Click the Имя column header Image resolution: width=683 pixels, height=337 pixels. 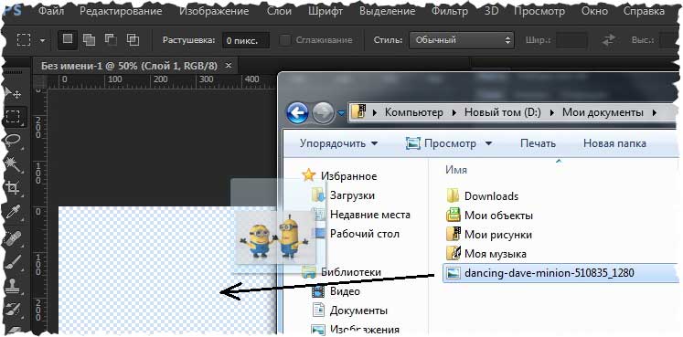456,170
